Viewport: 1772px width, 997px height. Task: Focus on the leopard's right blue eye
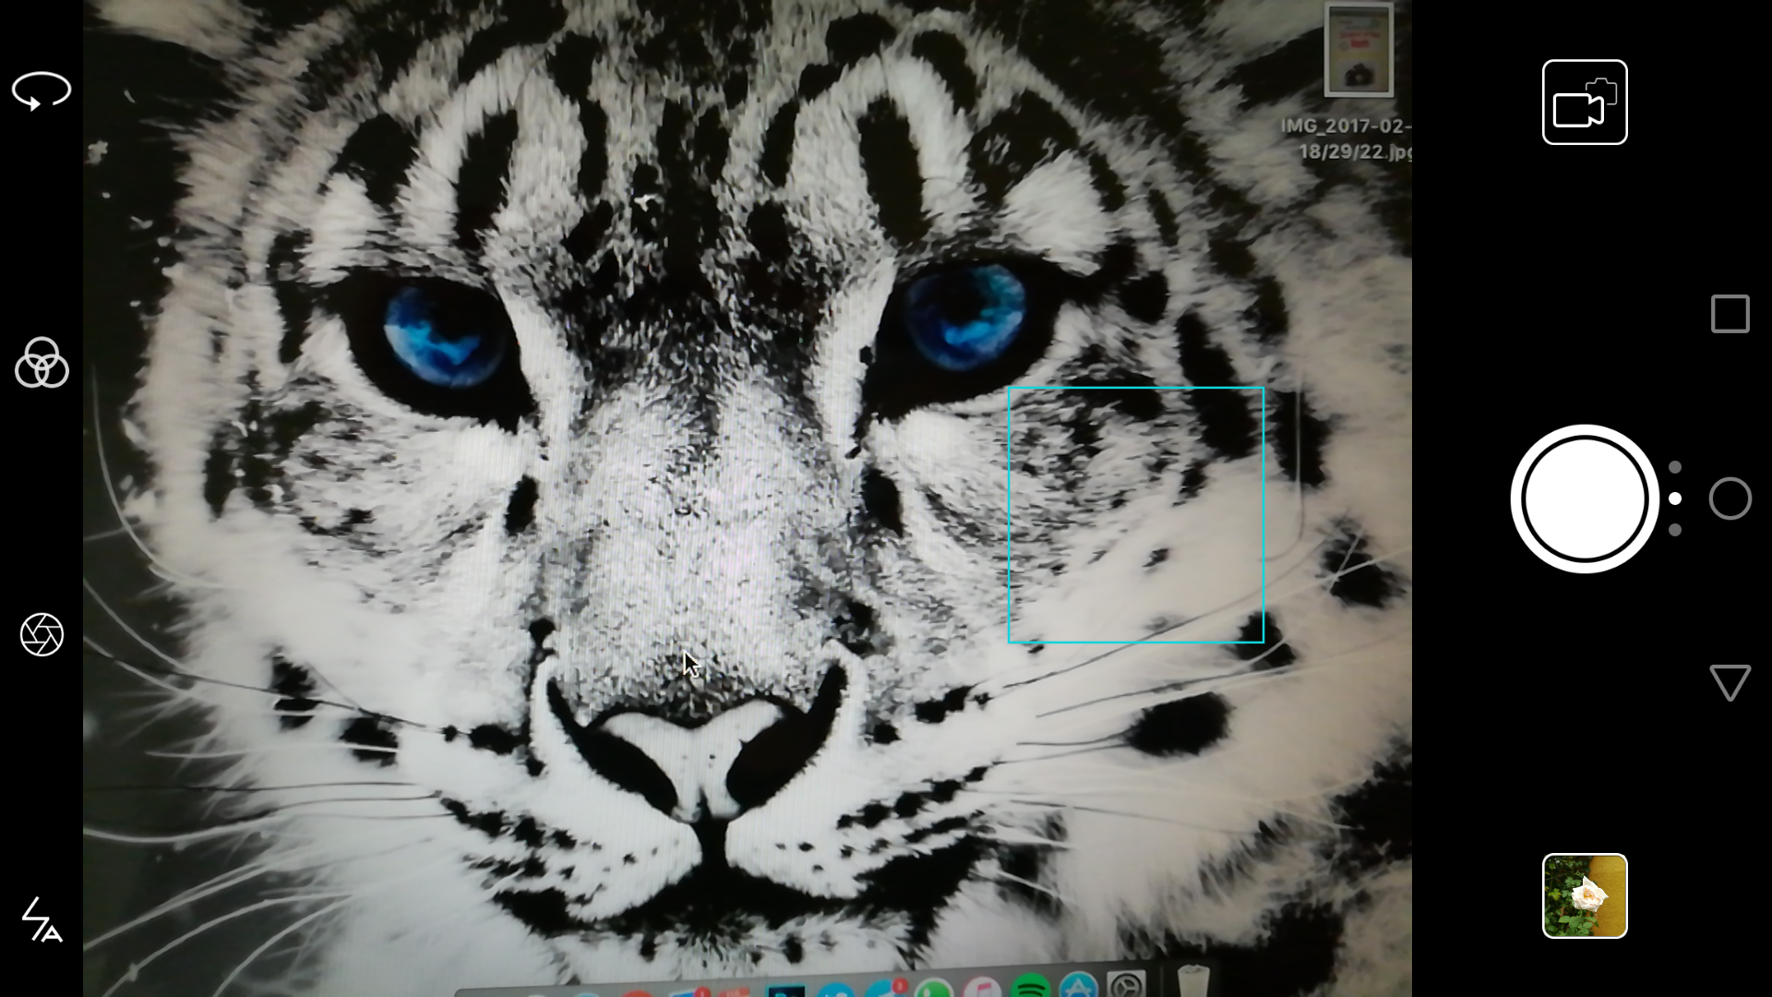tap(964, 318)
